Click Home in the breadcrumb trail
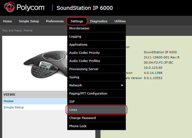Screen dimensions: 192x138 click(x=28, y=30)
